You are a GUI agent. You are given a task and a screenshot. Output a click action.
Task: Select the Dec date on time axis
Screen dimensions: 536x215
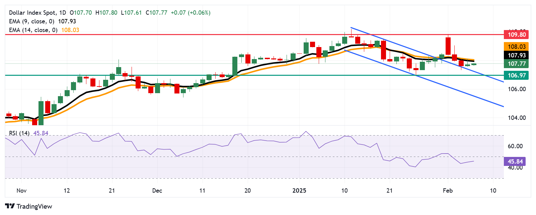click(157, 191)
